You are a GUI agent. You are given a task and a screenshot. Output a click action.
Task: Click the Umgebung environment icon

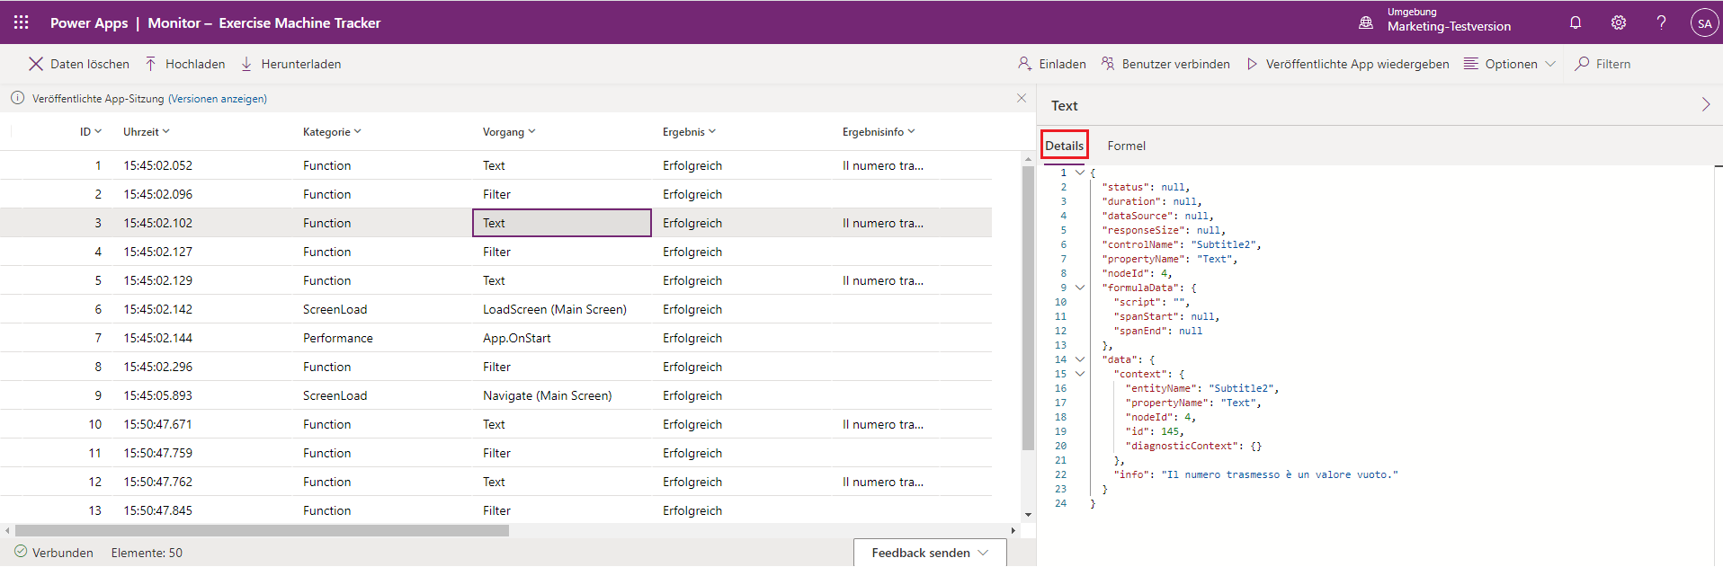coord(1366,23)
